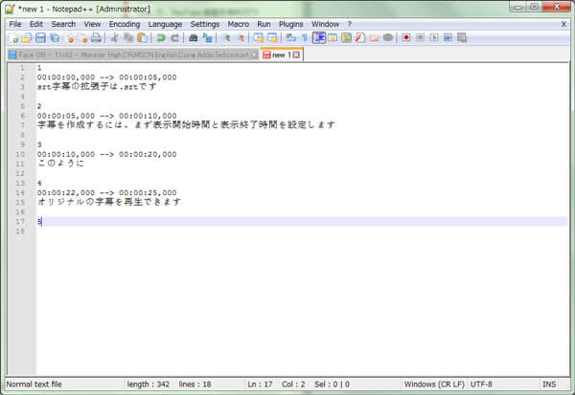
Task: Click 'length : 342' status entry
Action: (149, 384)
